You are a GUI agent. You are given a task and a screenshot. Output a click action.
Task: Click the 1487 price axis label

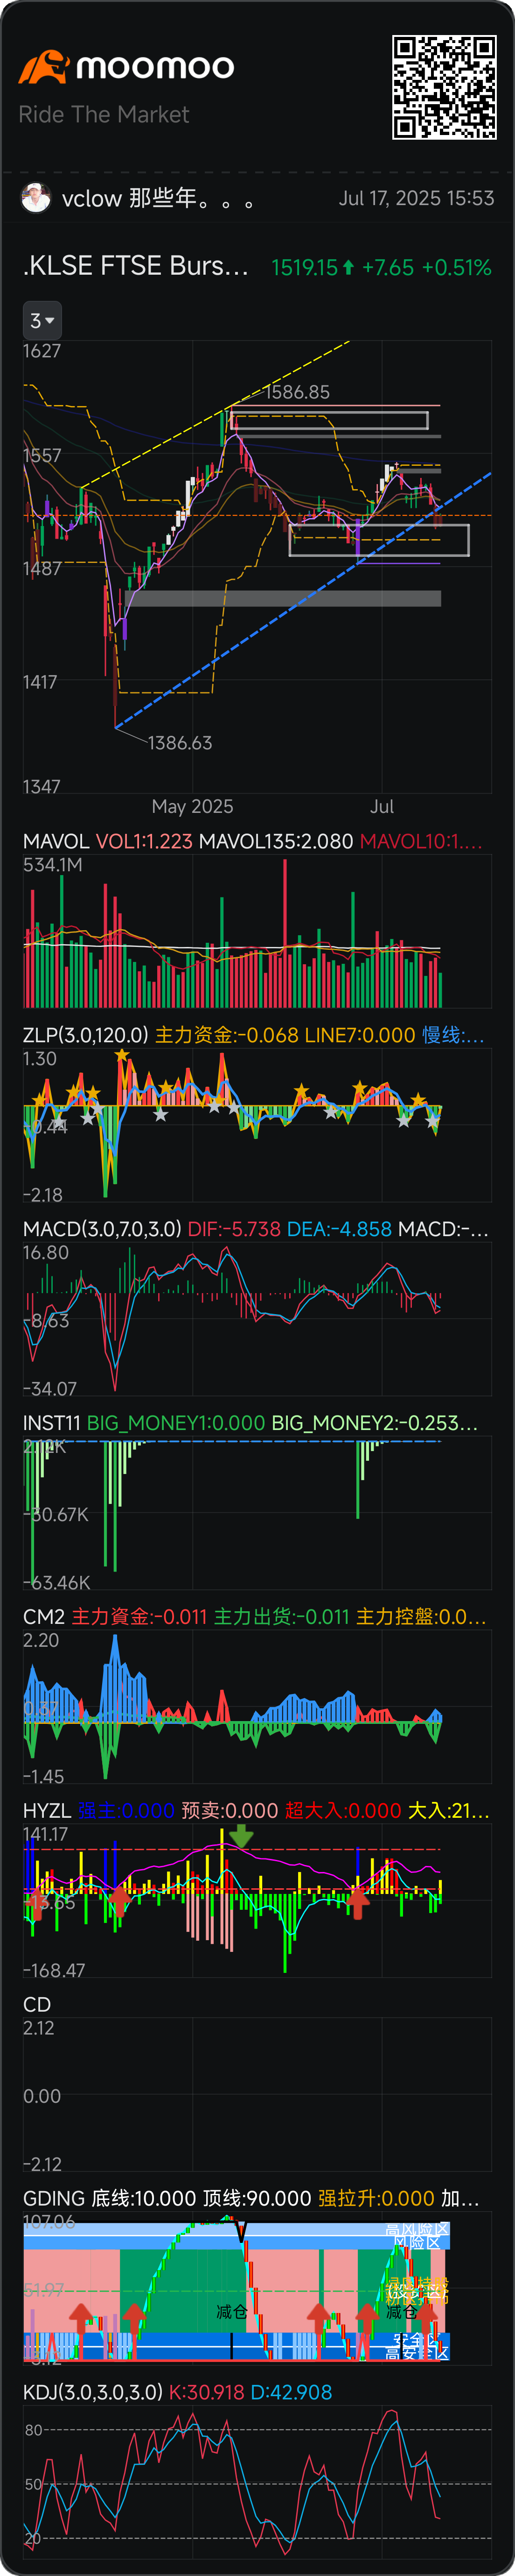click(42, 568)
